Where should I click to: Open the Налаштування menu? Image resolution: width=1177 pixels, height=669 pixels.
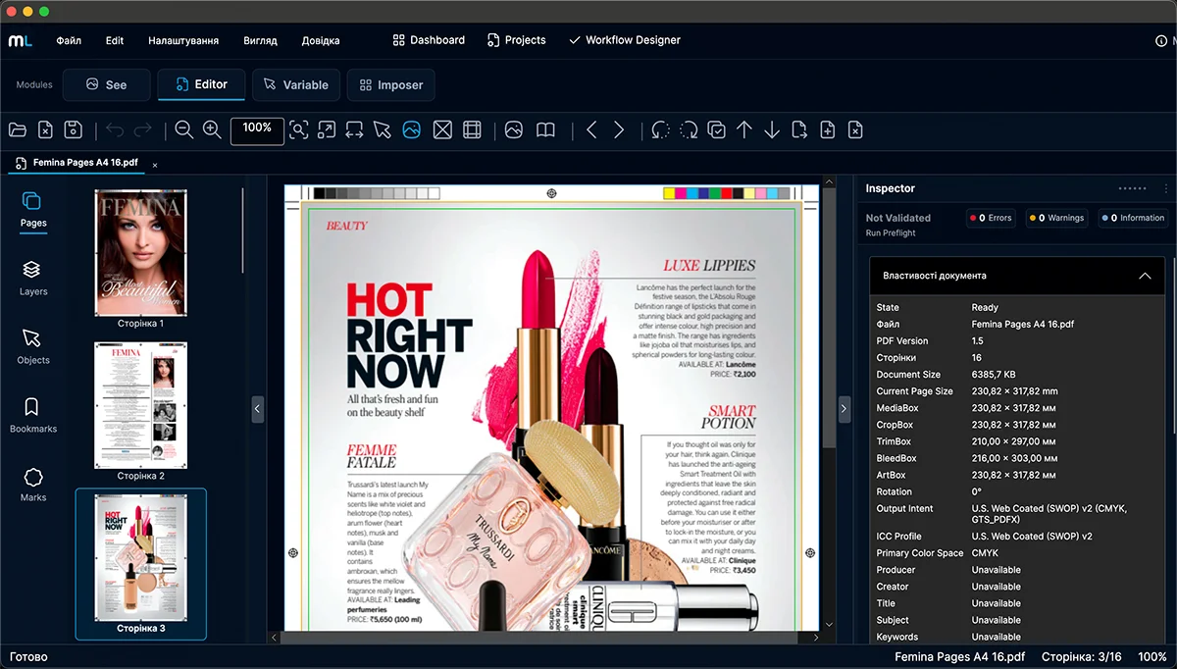tap(183, 40)
